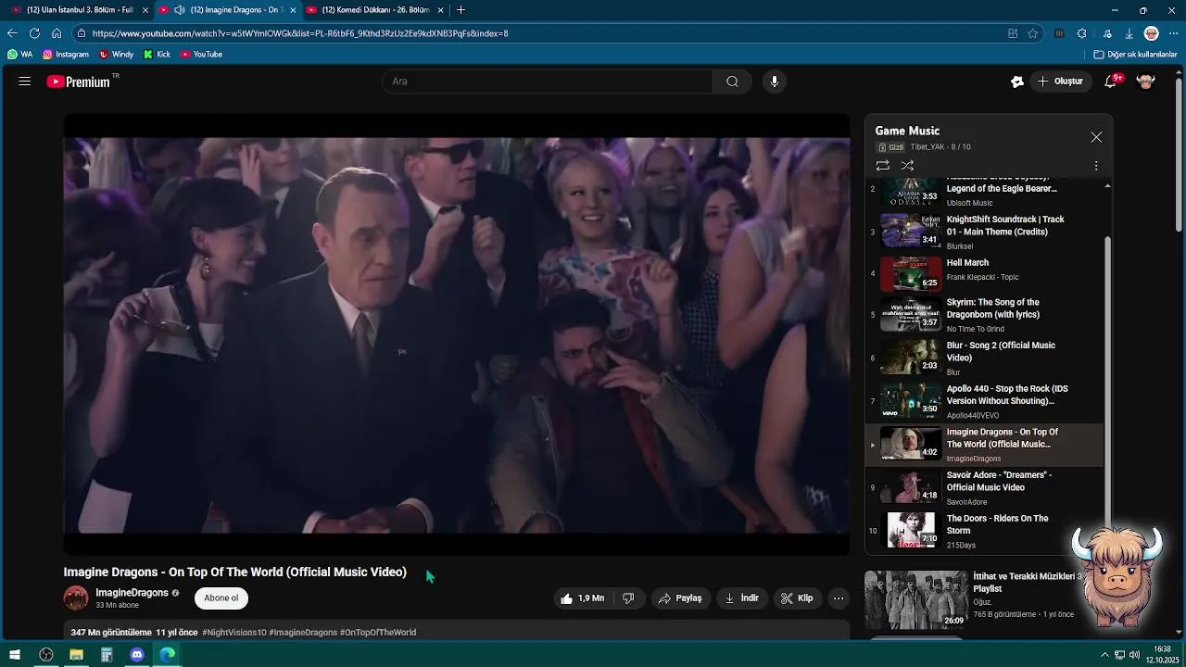Image resolution: width=1186 pixels, height=667 pixels.
Task: Close the Game Music playlist panel
Action: (1096, 137)
